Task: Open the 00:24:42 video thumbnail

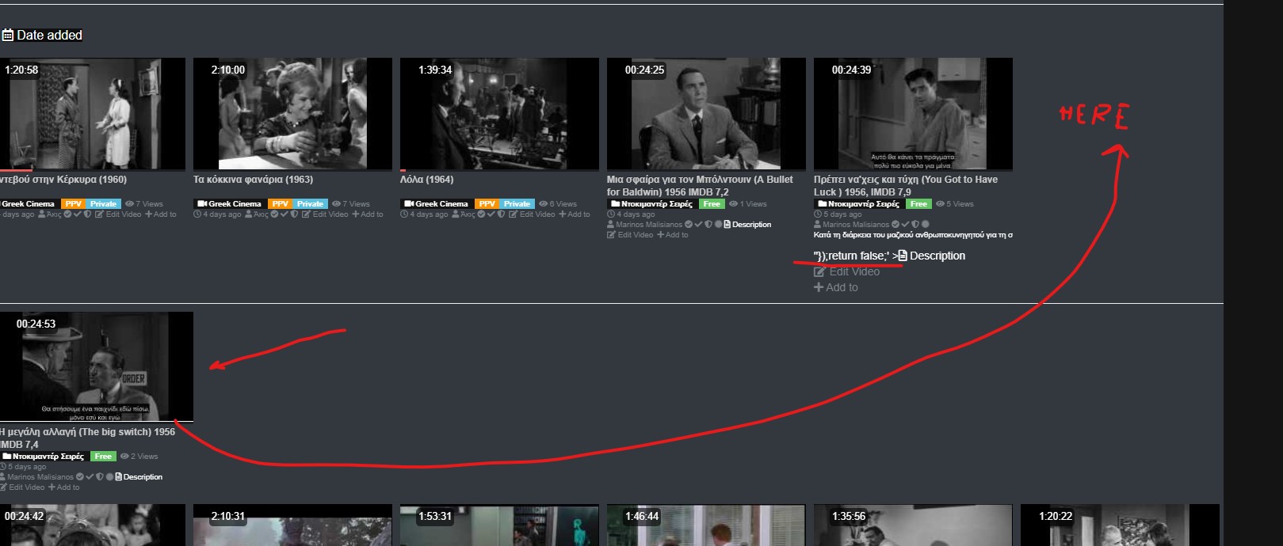Action: coord(93,525)
